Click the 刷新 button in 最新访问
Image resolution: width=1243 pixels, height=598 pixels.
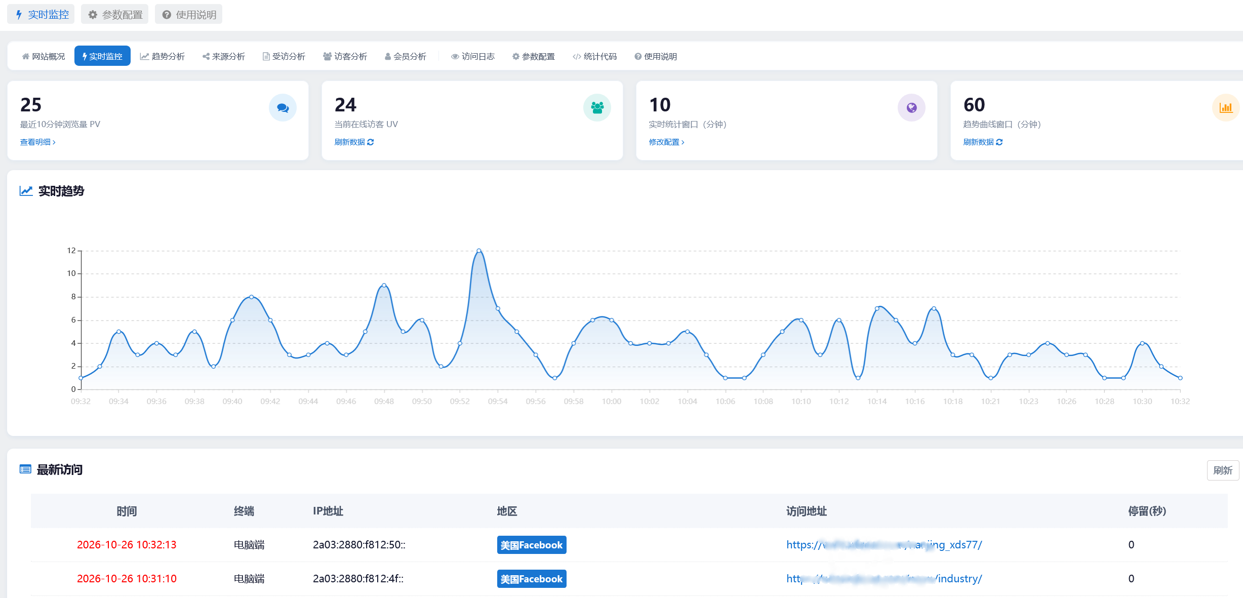1223,470
